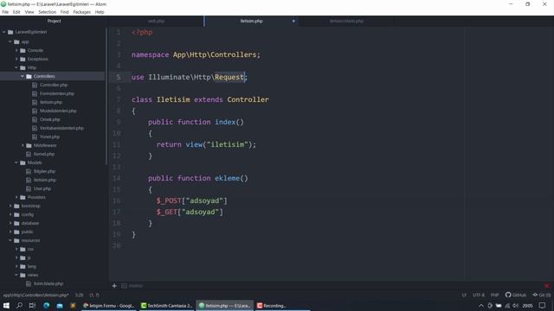Expand the Providers folder

click(16, 198)
